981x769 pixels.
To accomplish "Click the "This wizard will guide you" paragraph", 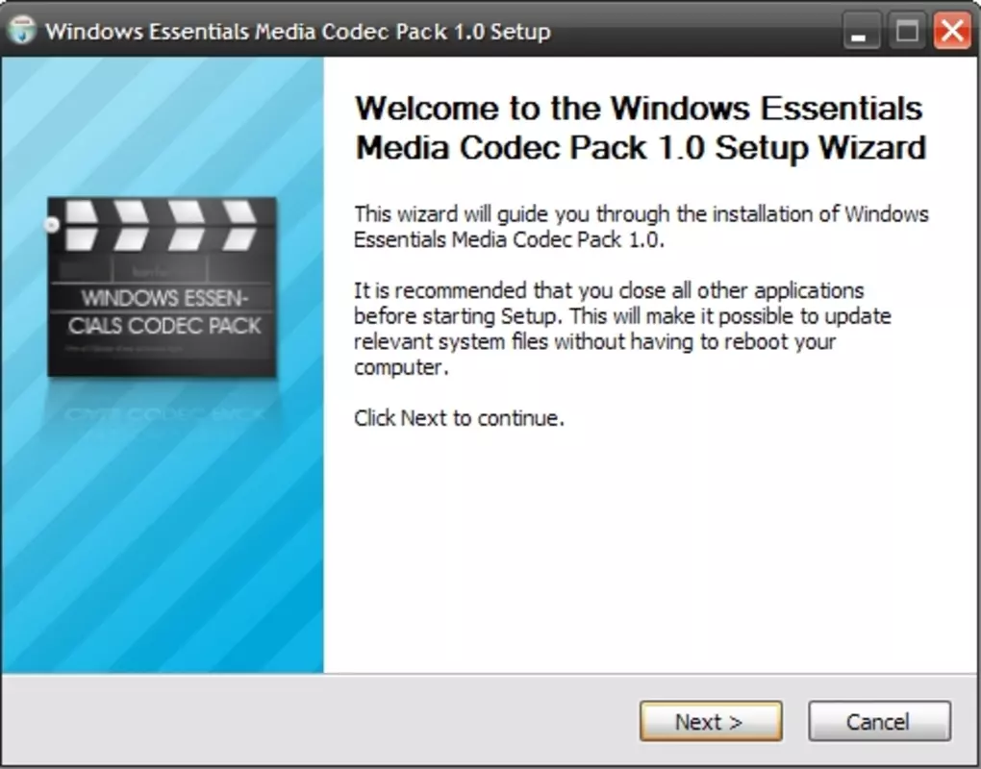I will pos(641,226).
